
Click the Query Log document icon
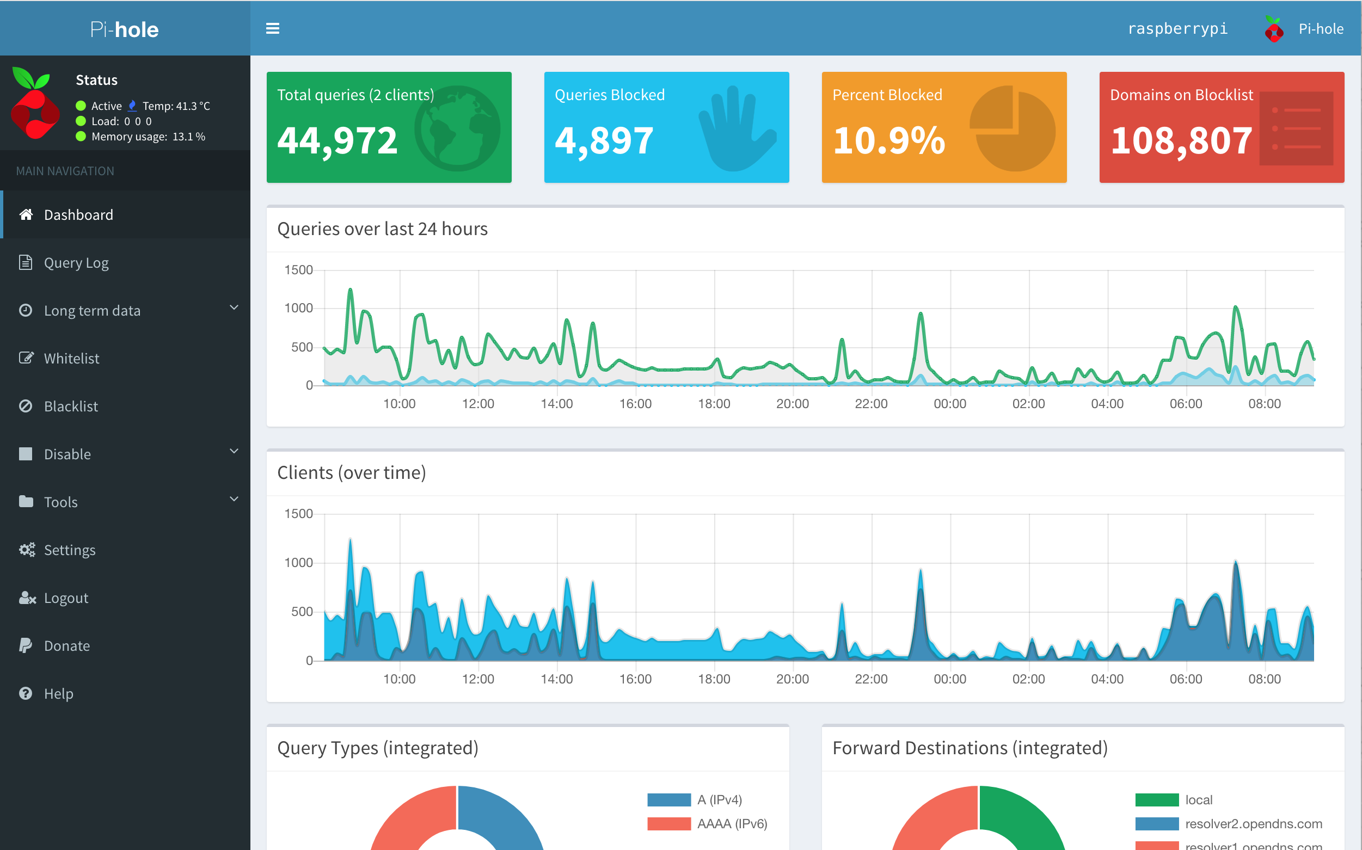25,262
